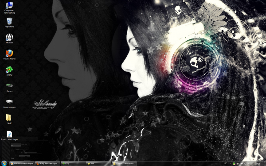Start ICQ7.2 from the desktop icon
266x166 pixels.
point(9,71)
